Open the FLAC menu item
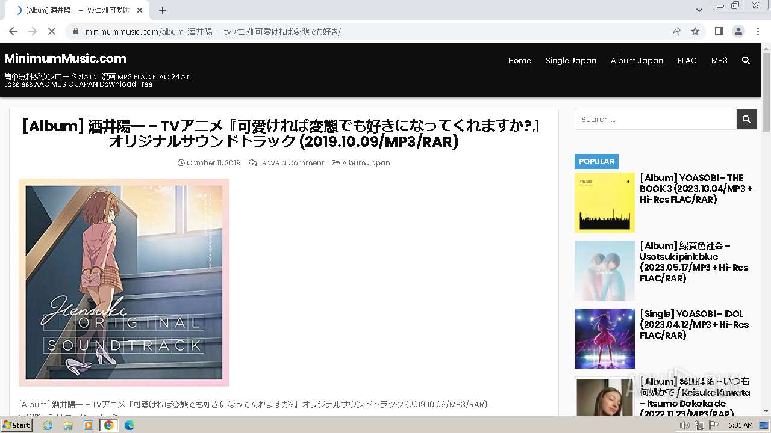 click(x=687, y=60)
